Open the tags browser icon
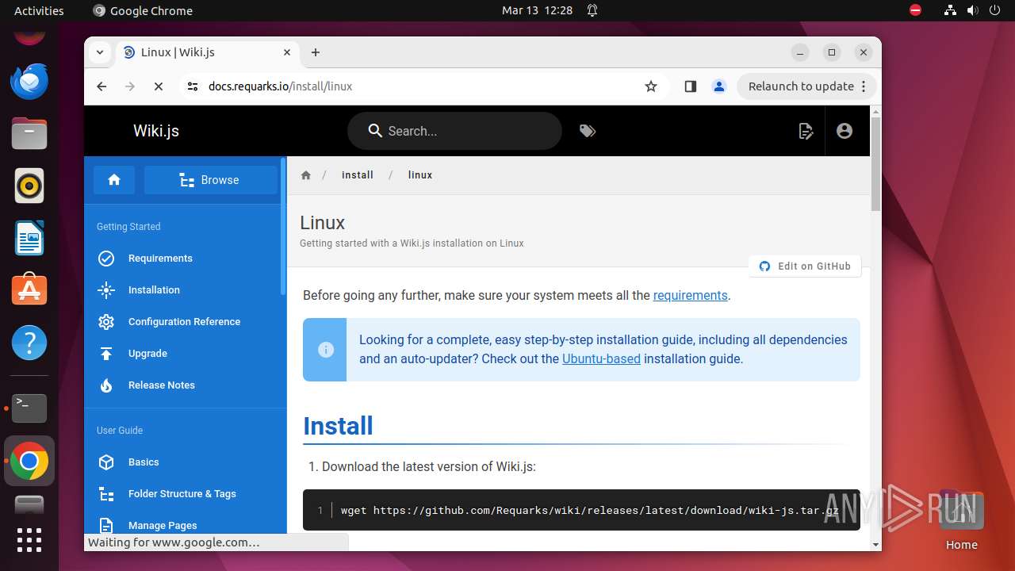This screenshot has width=1015, height=571. coord(588,131)
